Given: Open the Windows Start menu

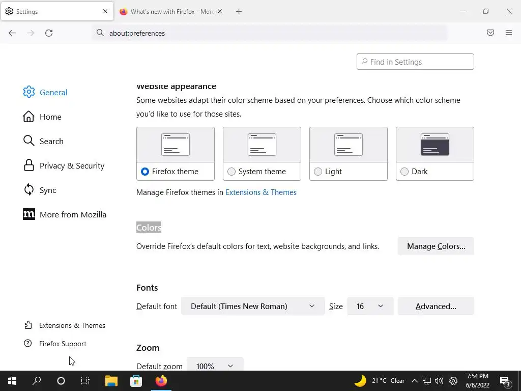Looking at the screenshot, I should click(x=12, y=381).
